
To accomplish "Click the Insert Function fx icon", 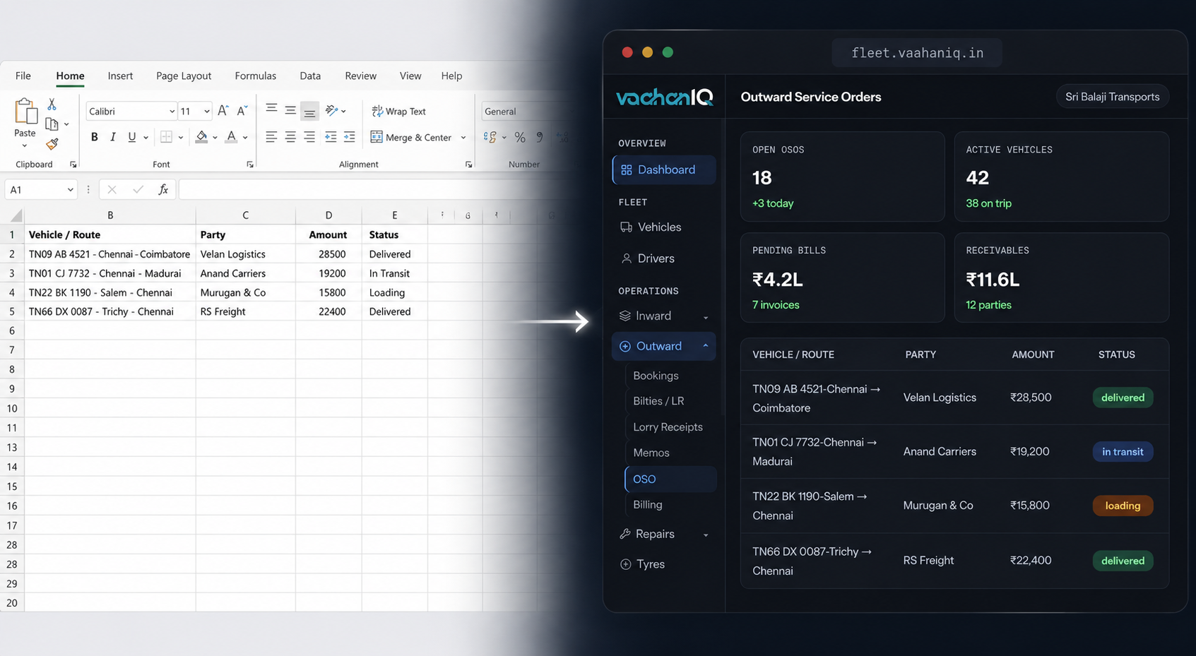I will (x=163, y=189).
